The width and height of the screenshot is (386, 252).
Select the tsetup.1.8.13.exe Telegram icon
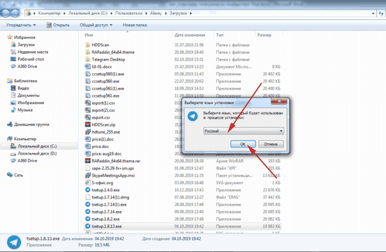pyautogui.click(x=88, y=226)
